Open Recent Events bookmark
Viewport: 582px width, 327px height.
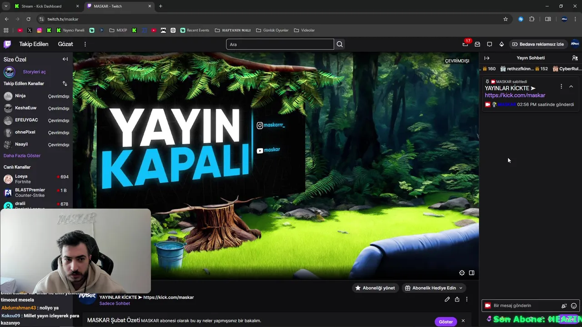coord(195,30)
